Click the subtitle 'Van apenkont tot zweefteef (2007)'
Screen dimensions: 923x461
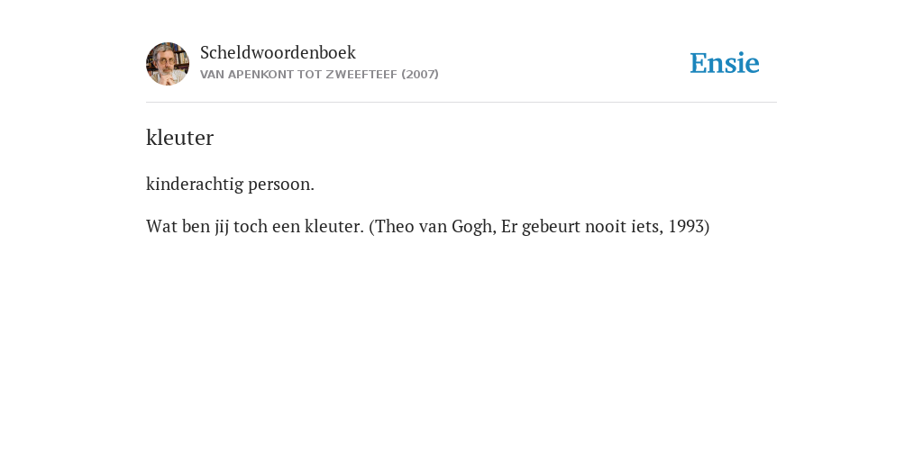(320, 75)
